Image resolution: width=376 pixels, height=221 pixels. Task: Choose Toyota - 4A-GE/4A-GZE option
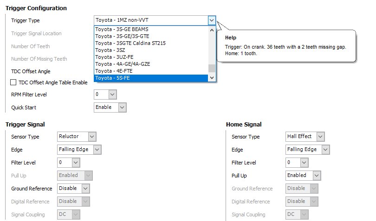[x=151, y=64]
